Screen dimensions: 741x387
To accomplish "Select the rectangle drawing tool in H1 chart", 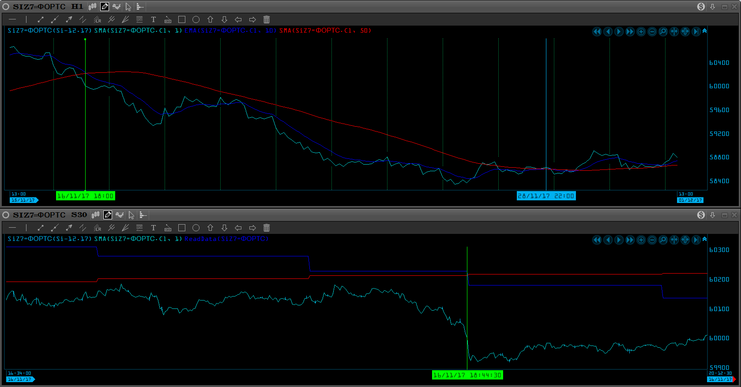I will [181, 19].
